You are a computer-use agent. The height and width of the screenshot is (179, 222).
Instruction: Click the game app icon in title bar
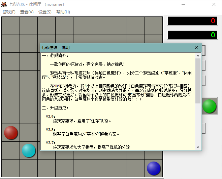(x=4, y=4)
